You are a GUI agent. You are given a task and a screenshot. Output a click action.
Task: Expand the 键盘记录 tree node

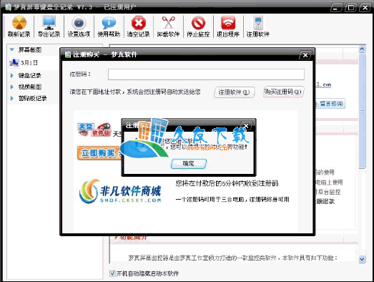click(12, 75)
